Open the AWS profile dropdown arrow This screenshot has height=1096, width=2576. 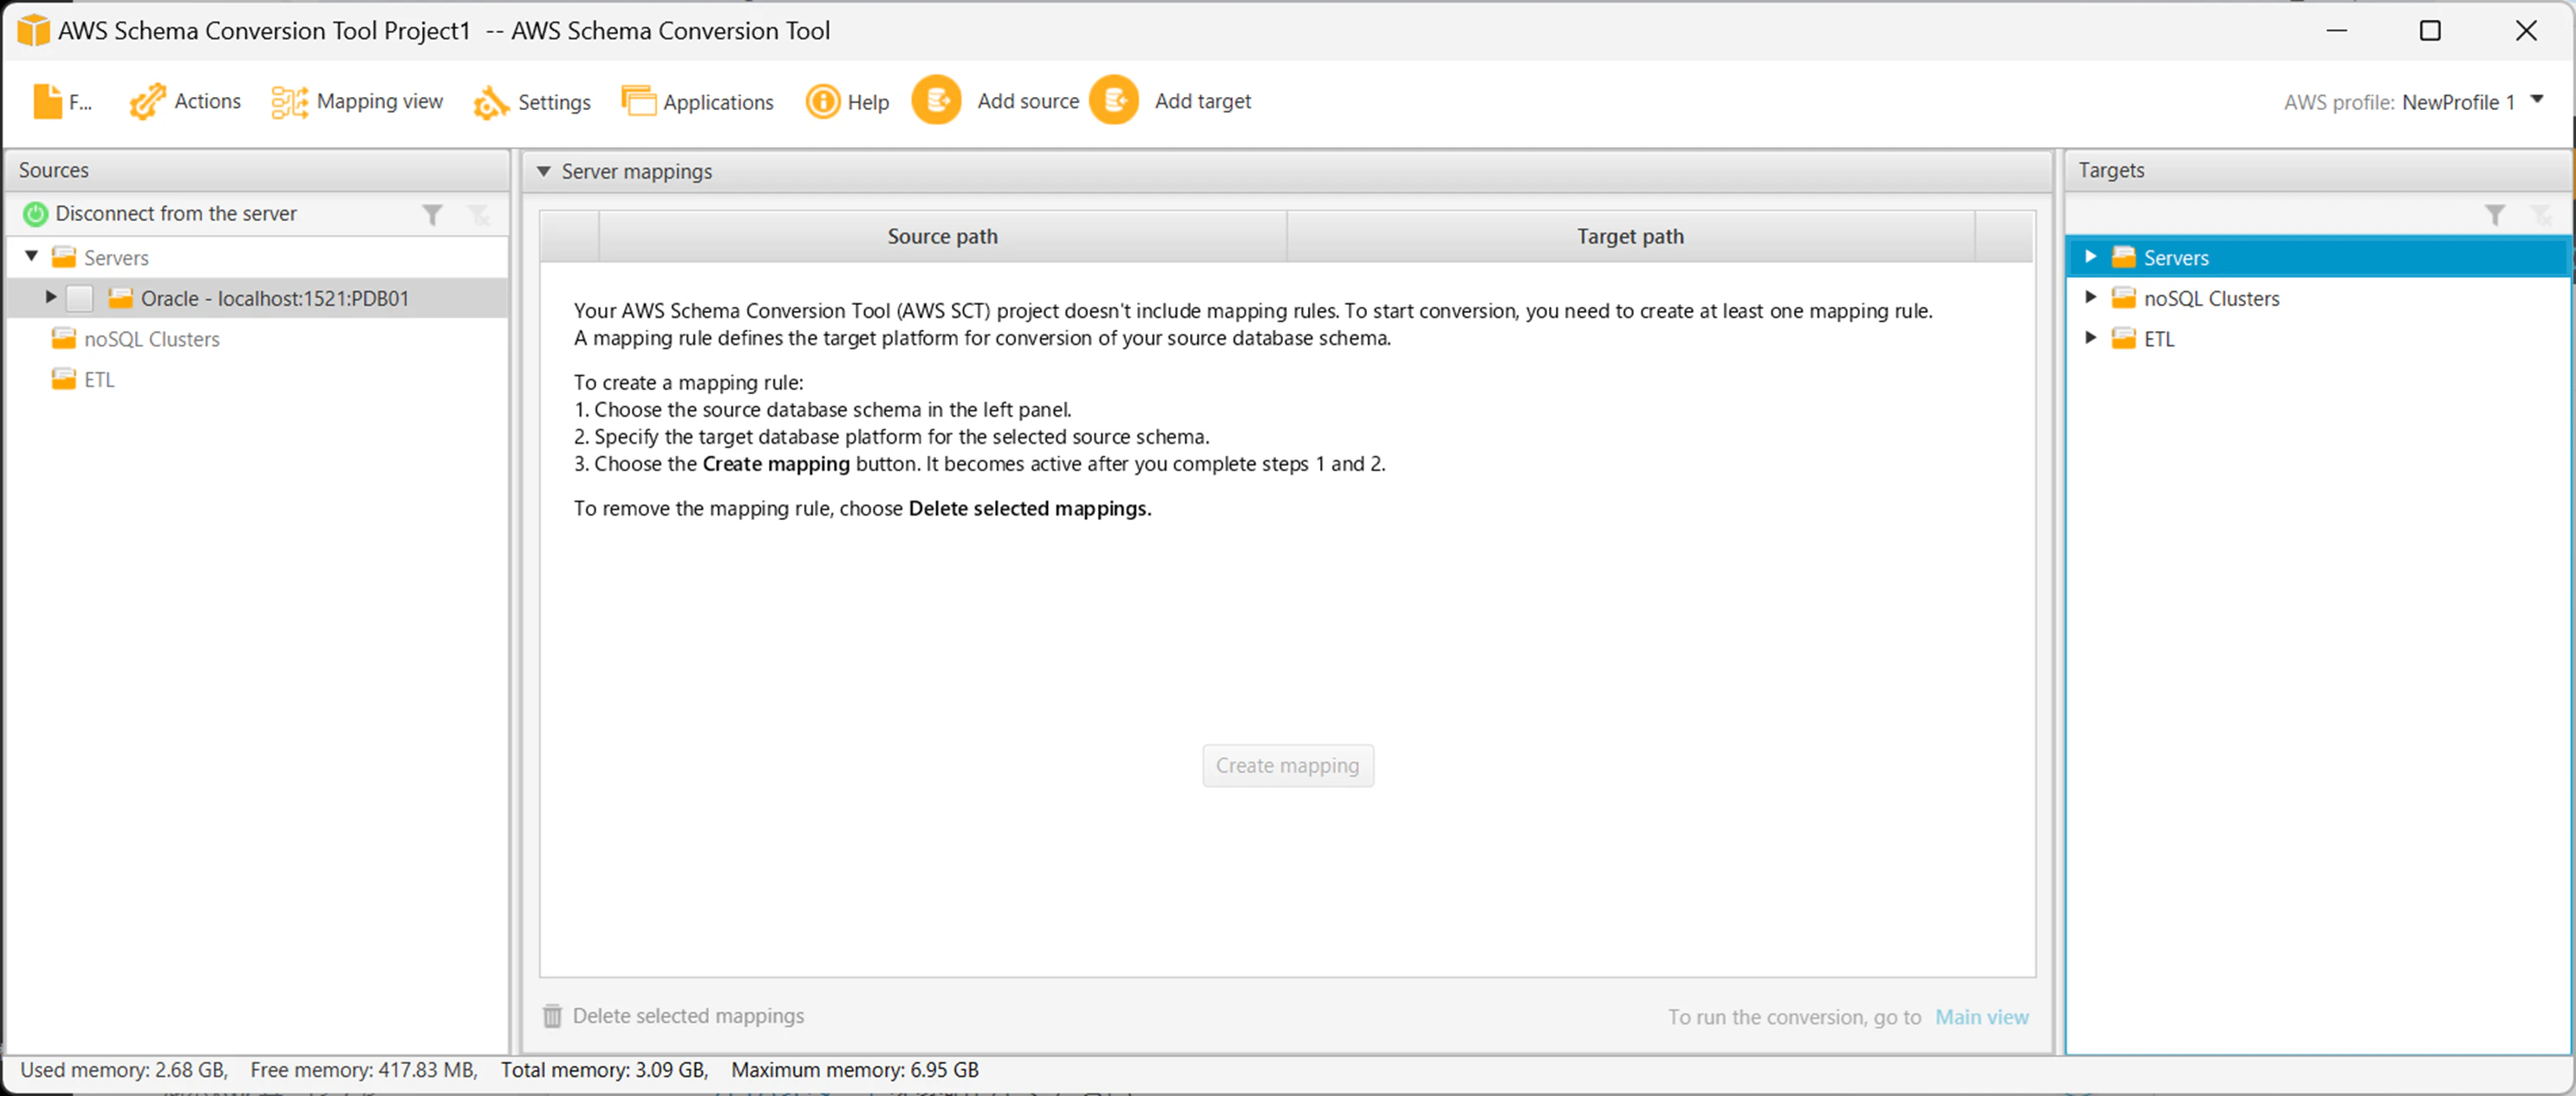(2537, 99)
